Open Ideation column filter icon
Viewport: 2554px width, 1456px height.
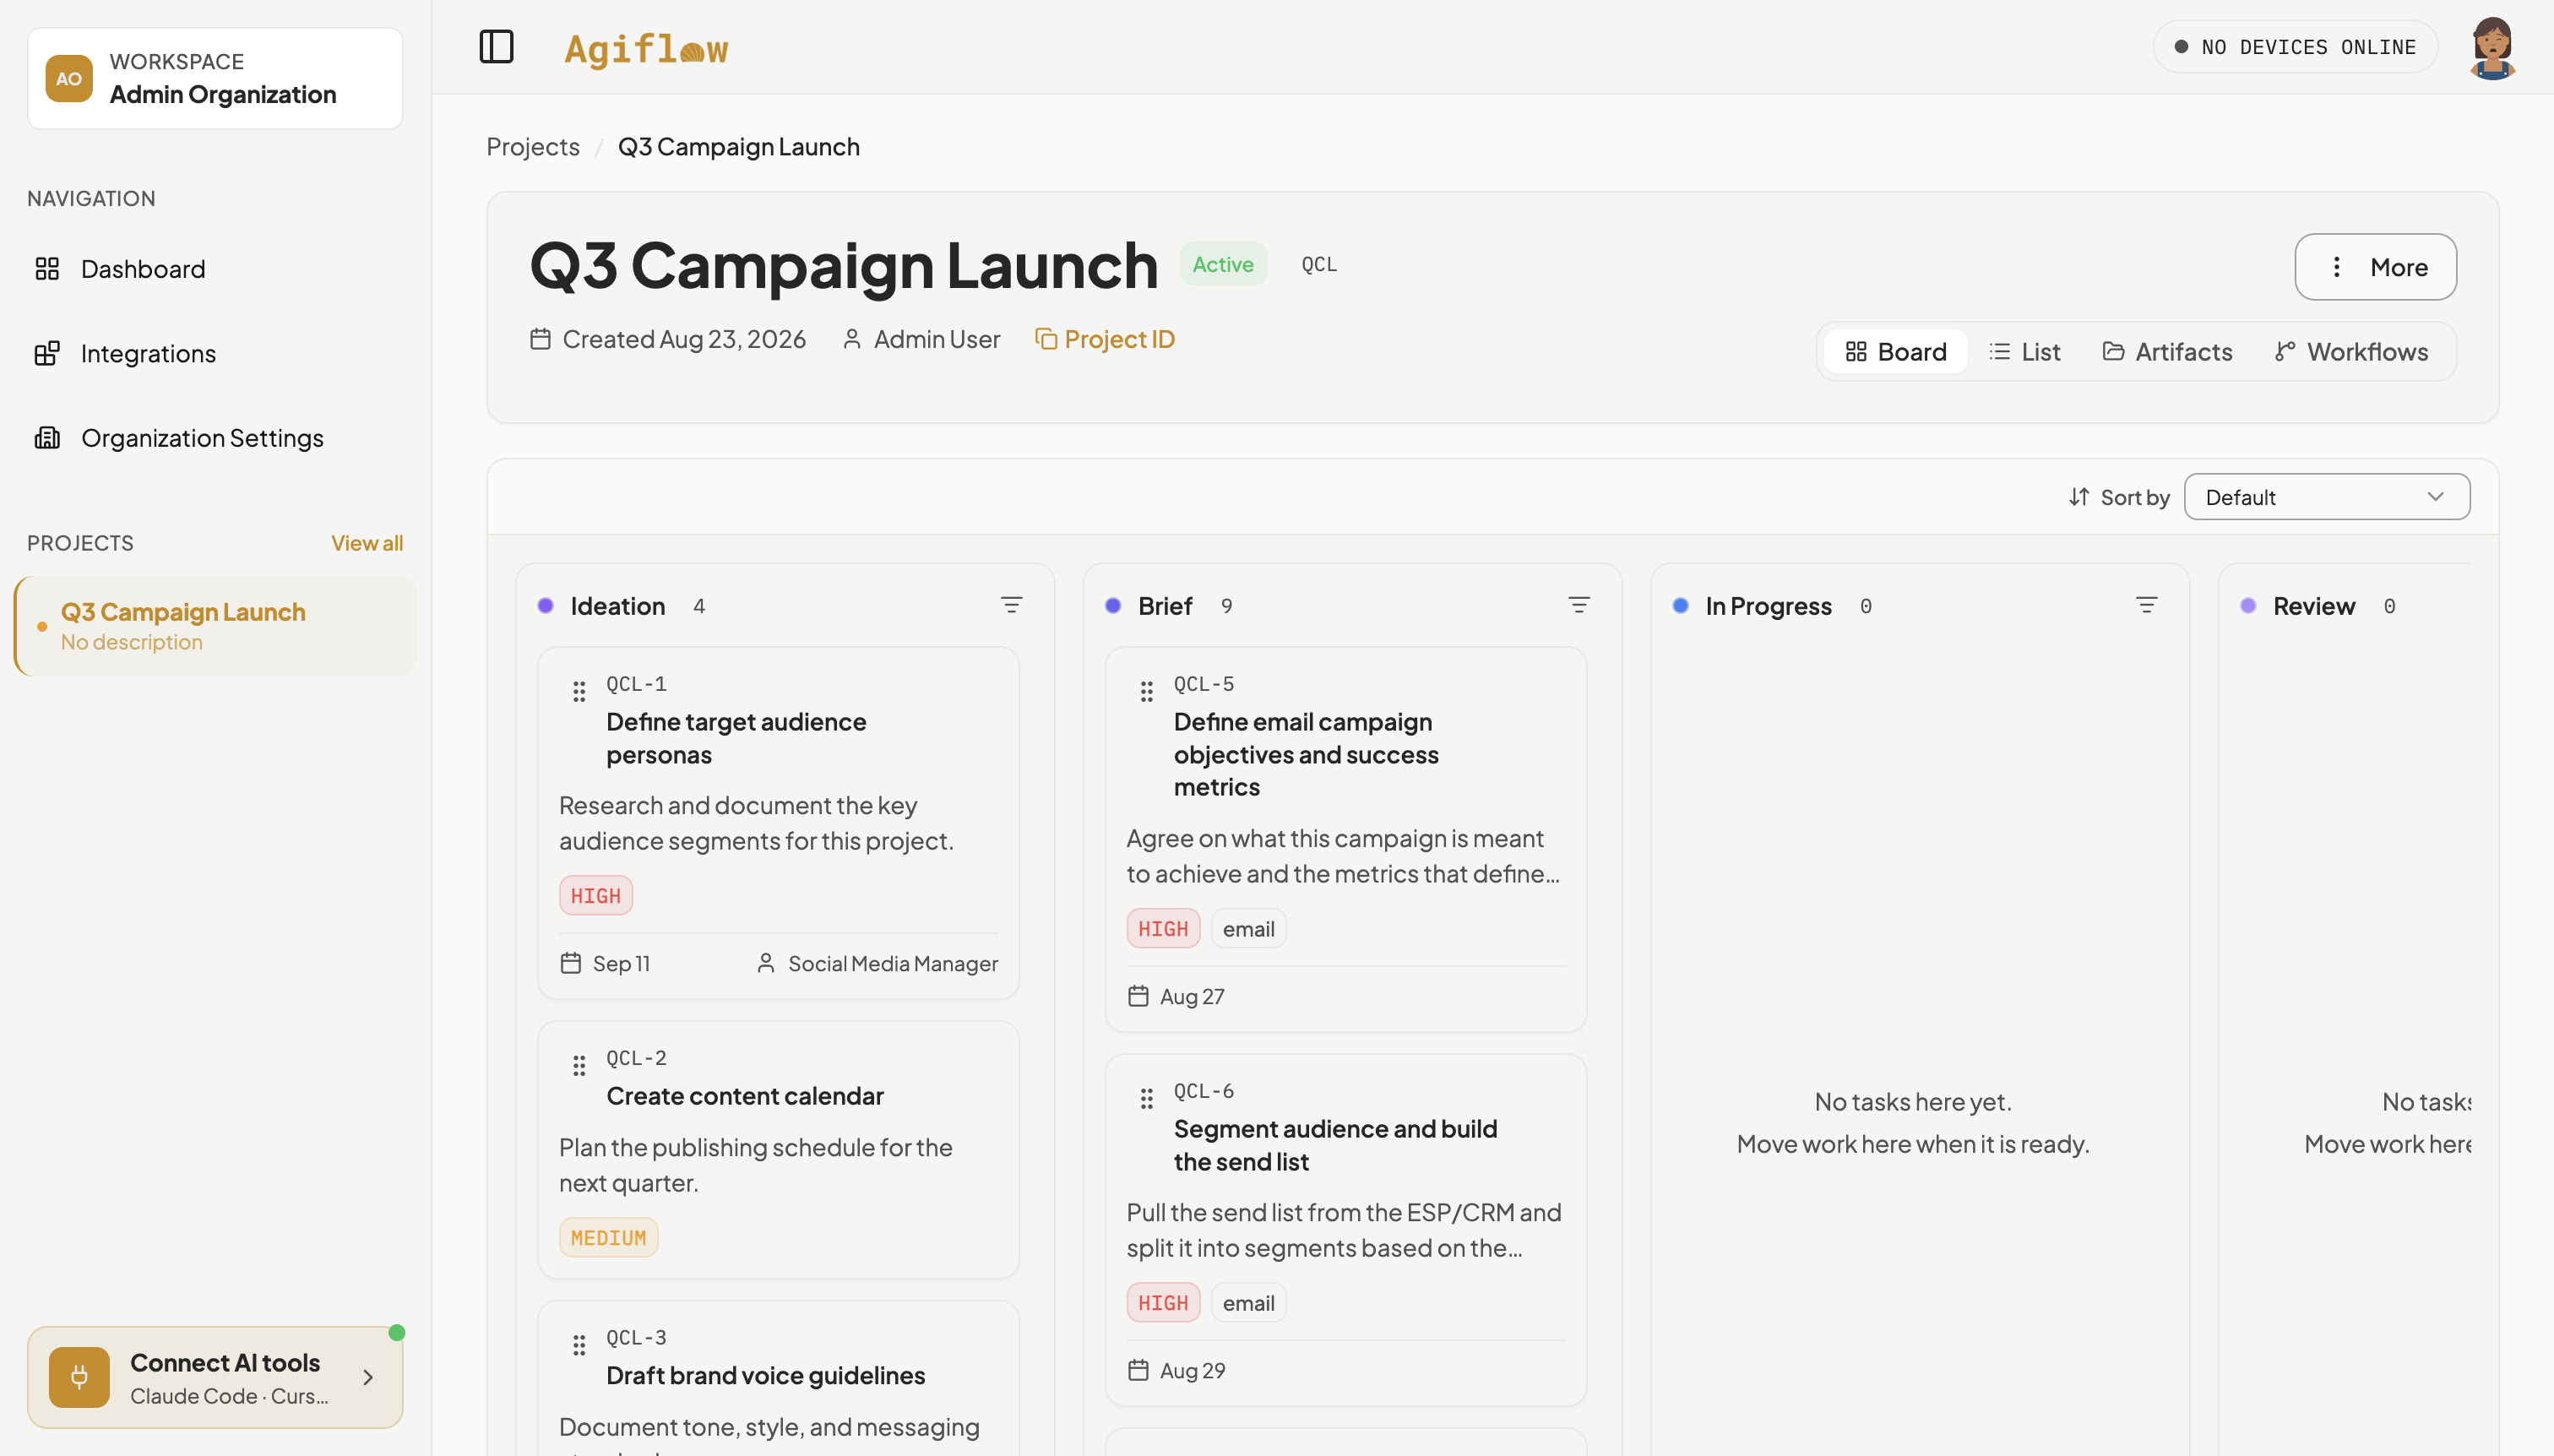[x=1011, y=605]
